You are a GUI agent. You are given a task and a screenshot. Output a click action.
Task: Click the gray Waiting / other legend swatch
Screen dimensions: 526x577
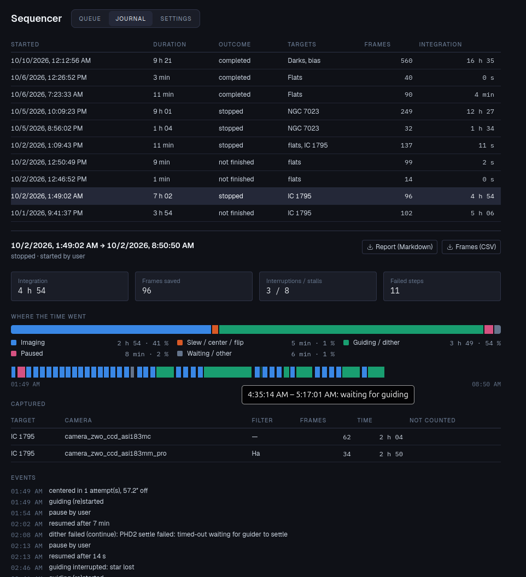point(180,354)
